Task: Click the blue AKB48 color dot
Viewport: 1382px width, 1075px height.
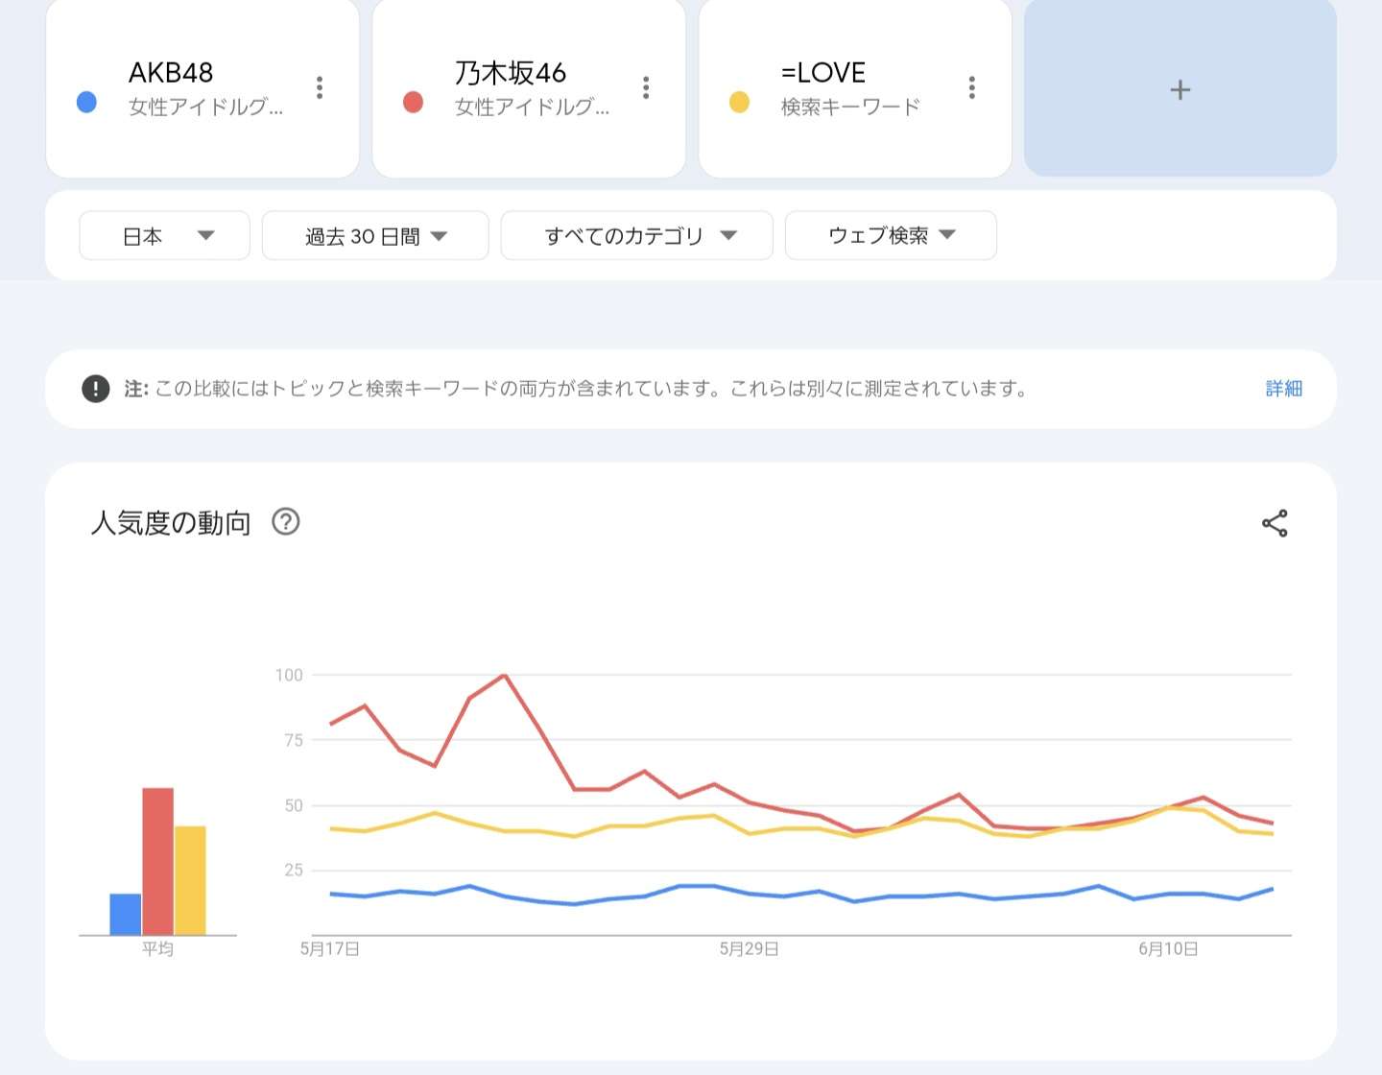Action: click(86, 103)
